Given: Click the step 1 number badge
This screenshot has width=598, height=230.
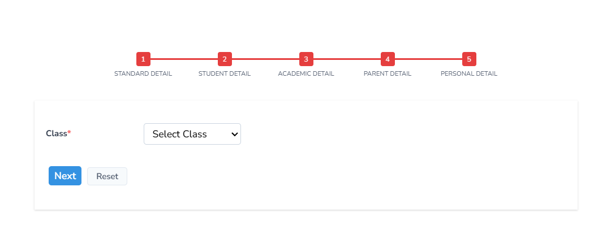Looking at the screenshot, I should tap(143, 59).
